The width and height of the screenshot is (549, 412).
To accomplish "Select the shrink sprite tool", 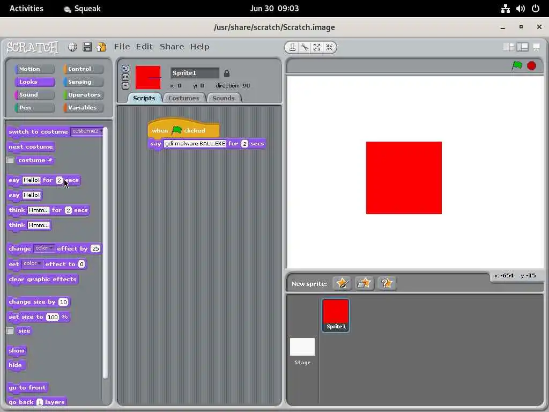I will click(329, 47).
